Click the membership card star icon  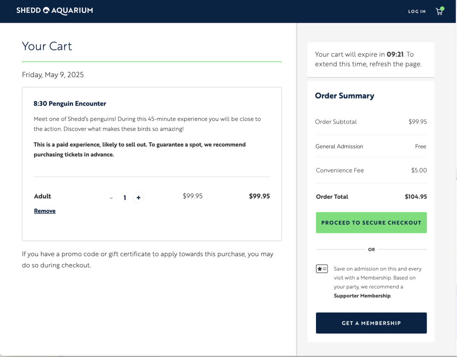322,269
